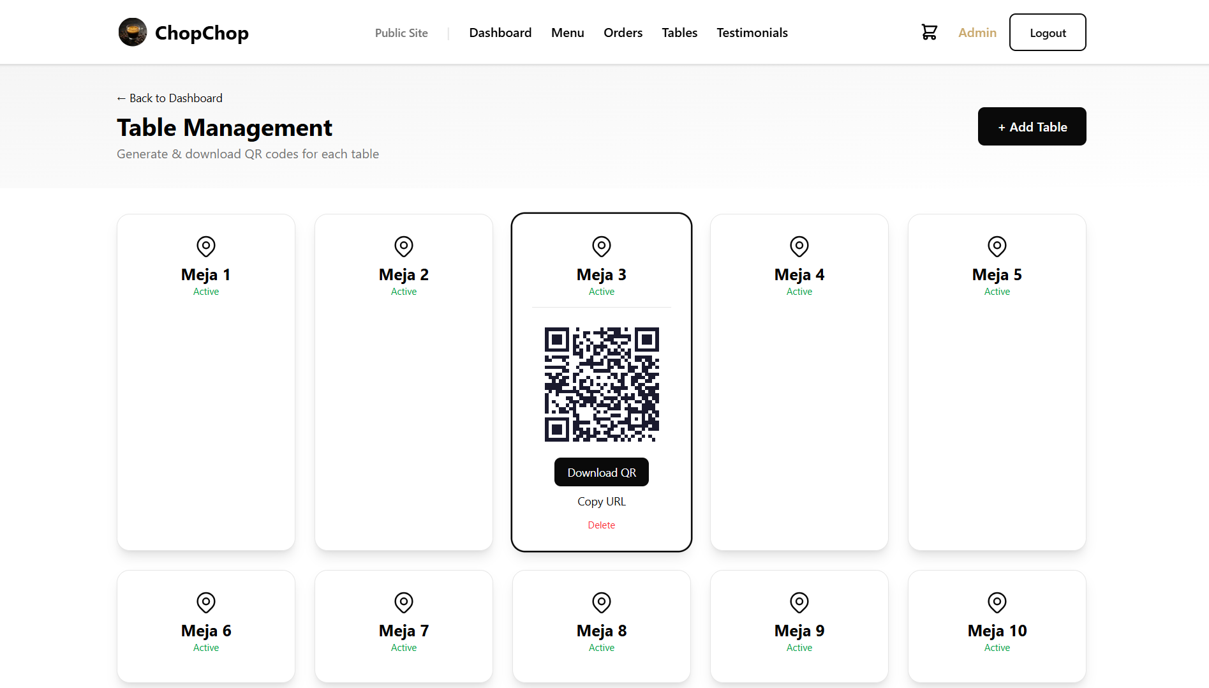This screenshot has height=688, width=1209.
Task: Click the location pin icon on Meja 2
Action: click(404, 246)
